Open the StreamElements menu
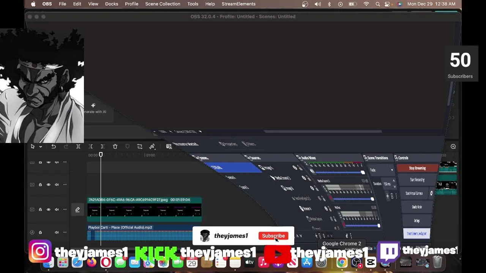486x273 pixels. (x=238, y=4)
